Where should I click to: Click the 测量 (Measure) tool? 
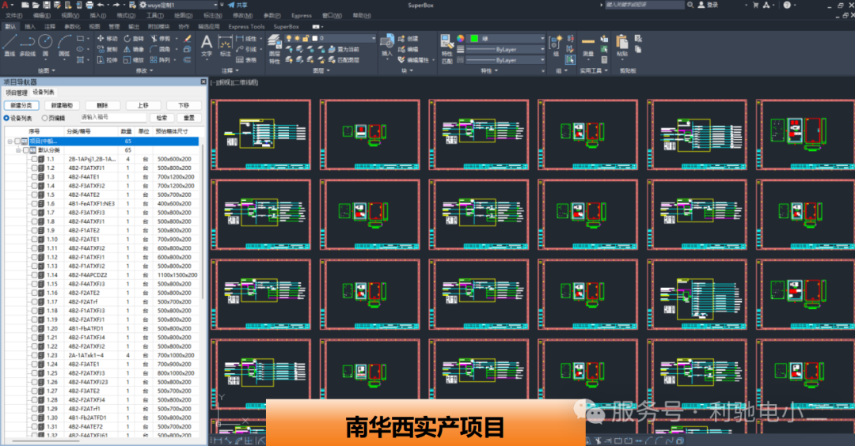click(587, 46)
